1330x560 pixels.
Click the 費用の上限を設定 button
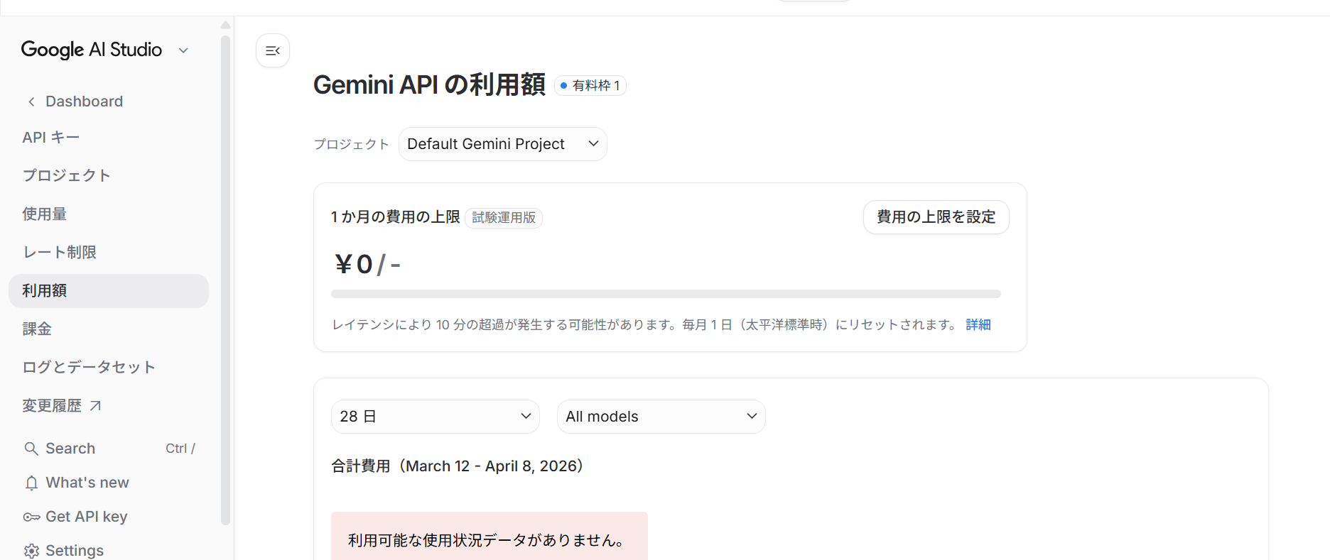[936, 217]
